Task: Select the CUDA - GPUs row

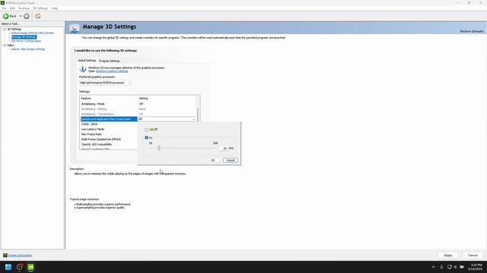Action: point(109,124)
